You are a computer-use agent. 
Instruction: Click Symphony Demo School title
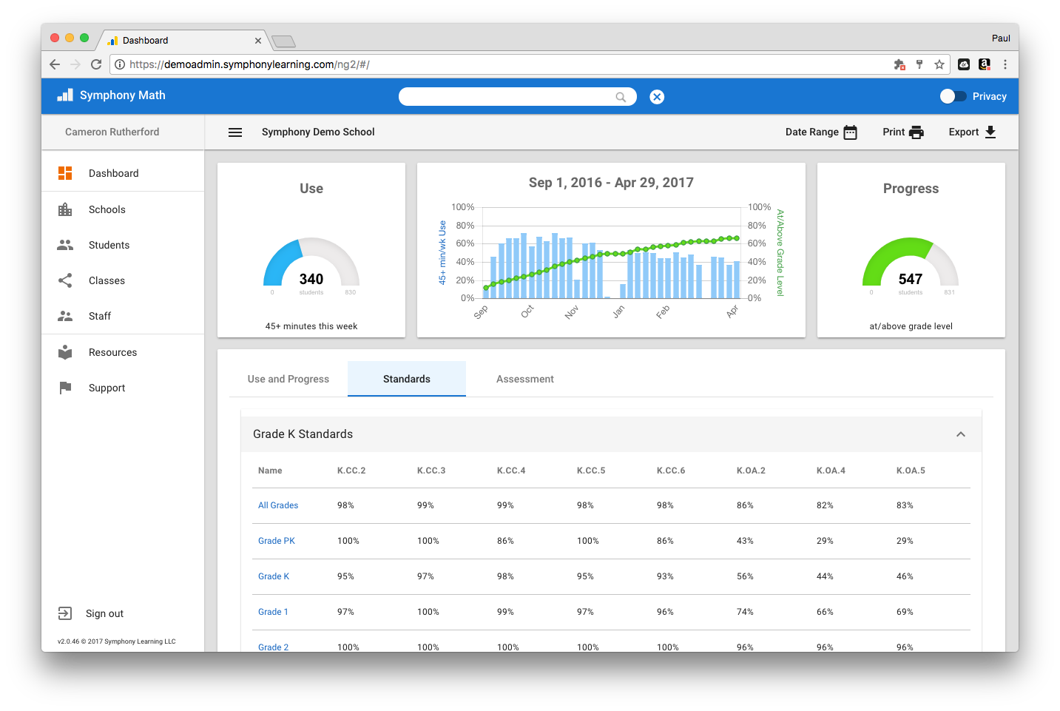coord(318,132)
